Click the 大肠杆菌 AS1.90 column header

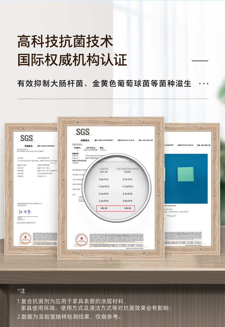point(104,170)
